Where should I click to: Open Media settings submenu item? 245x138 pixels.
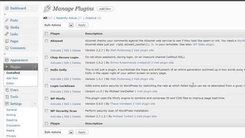(x=10, y=130)
